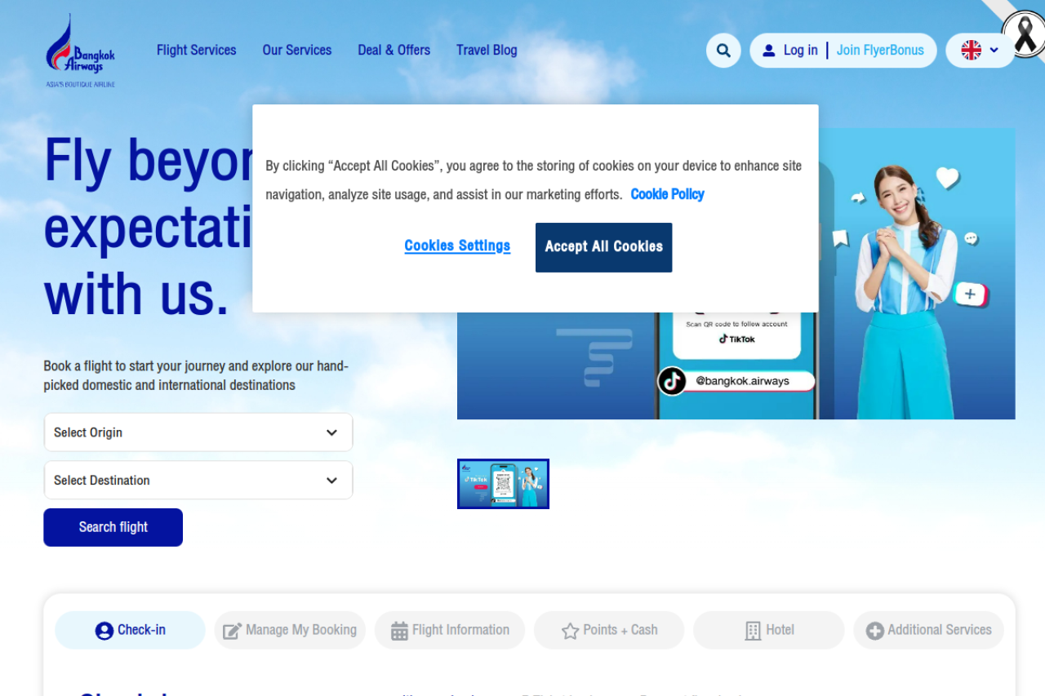Click the black mourning ribbon icon
This screenshot has height=696, width=1045.
pos(1024,33)
